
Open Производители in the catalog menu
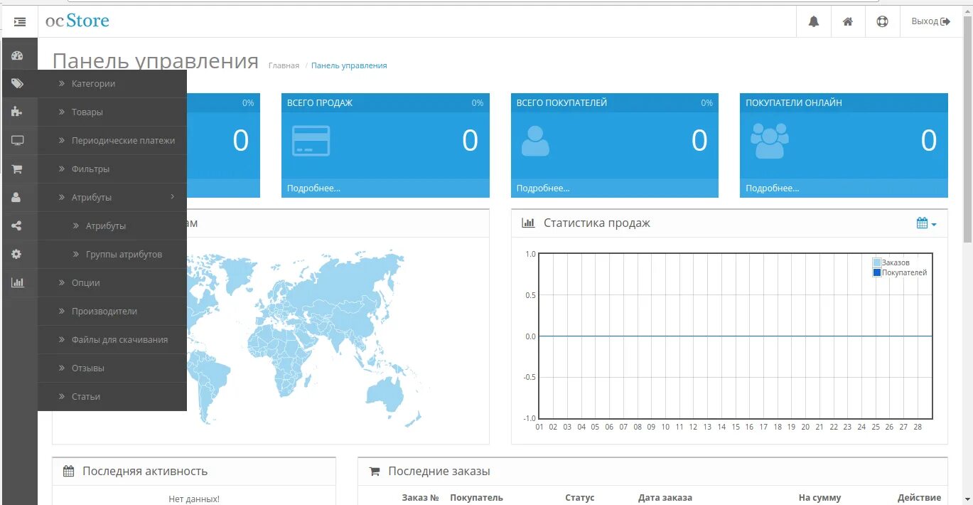tap(112, 311)
